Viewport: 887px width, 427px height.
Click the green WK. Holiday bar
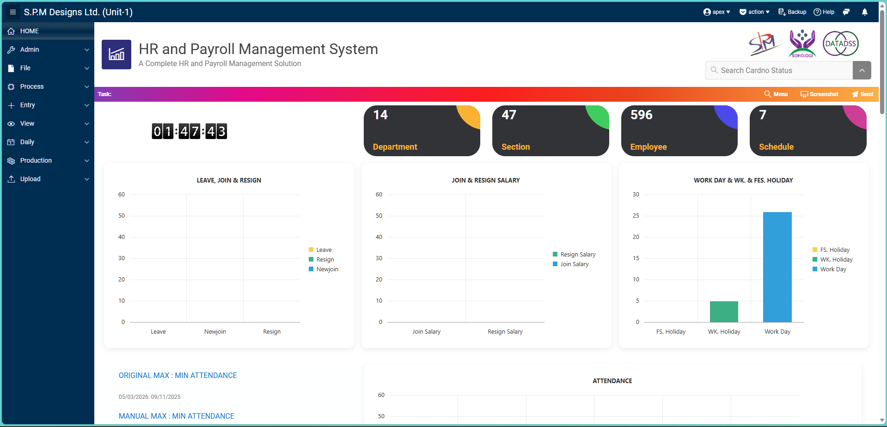[x=724, y=312]
